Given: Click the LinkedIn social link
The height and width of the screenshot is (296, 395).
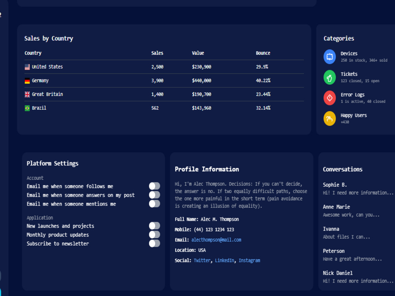Looking at the screenshot, I should tap(224, 260).
